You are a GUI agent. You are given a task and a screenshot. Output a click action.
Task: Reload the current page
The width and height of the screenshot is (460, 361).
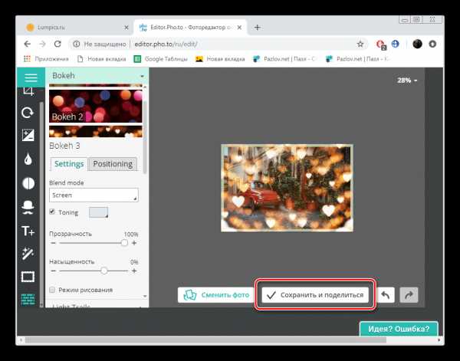(58, 44)
